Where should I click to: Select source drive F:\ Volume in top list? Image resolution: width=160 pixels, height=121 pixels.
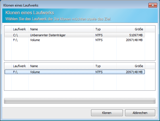[75, 40]
